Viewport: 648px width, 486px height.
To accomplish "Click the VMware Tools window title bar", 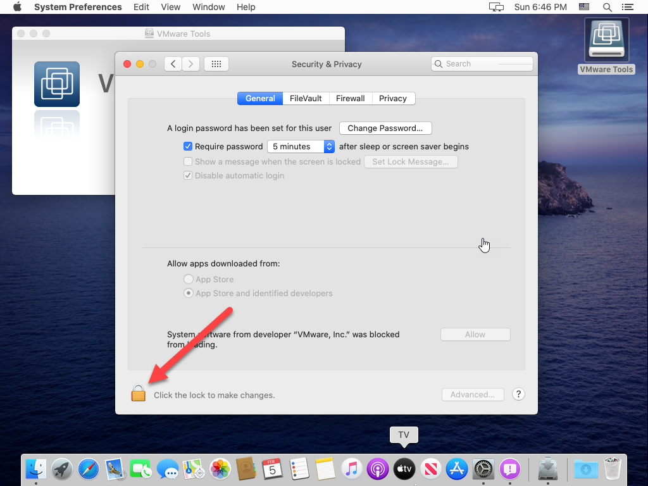I will point(178,34).
